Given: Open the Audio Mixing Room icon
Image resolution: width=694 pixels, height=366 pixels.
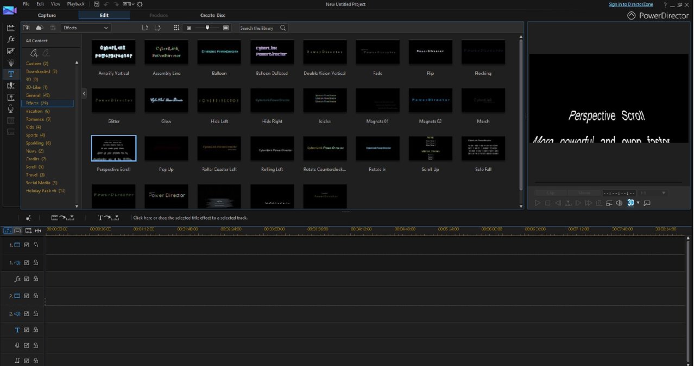Looking at the screenshot, I should [11, 98].
